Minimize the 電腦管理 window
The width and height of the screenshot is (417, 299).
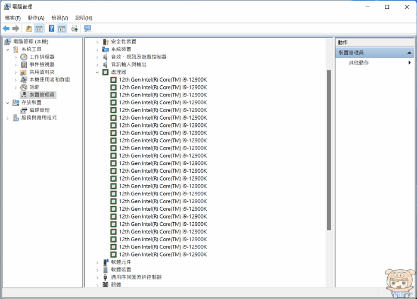click(x=368, y=7)
